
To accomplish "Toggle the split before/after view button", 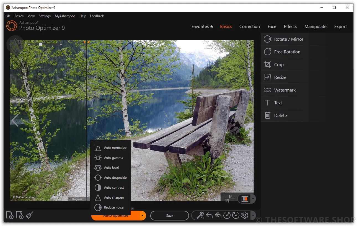I will coord(245,199).
